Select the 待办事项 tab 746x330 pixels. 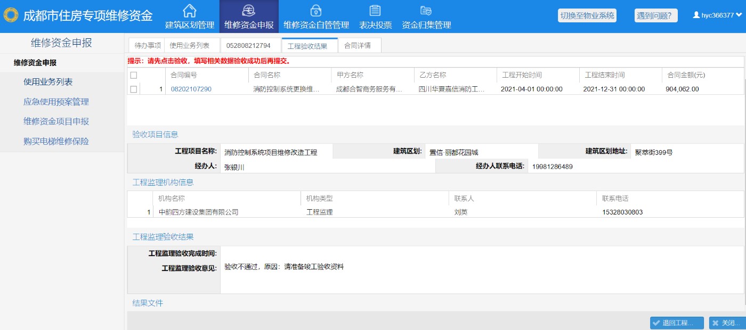(x=148, y=46)
